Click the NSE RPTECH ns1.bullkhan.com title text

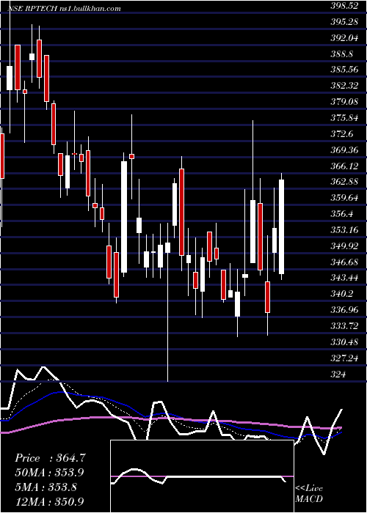click(x=65, y=9)
